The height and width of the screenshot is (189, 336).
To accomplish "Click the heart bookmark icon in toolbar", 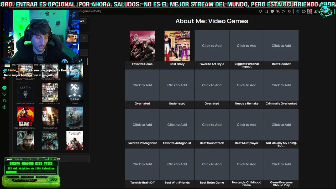I will pyautogui.click(x=290, y=11).
